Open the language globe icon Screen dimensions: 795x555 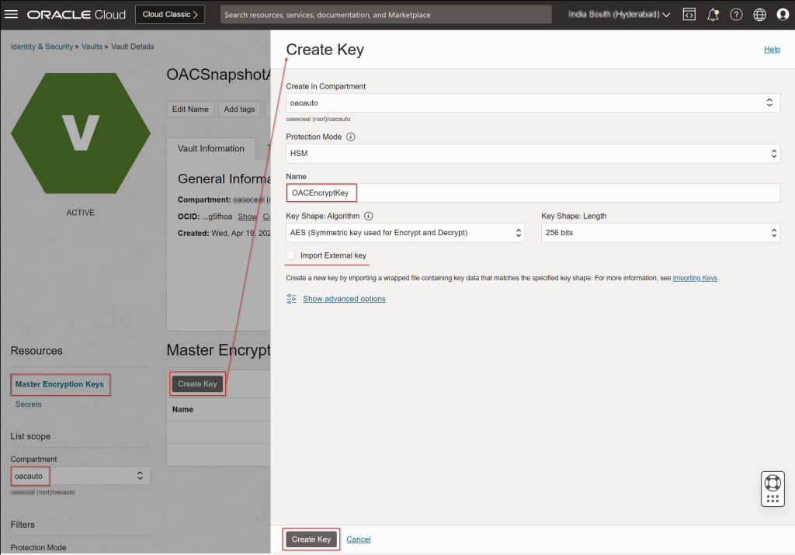(x=759, y=14)
